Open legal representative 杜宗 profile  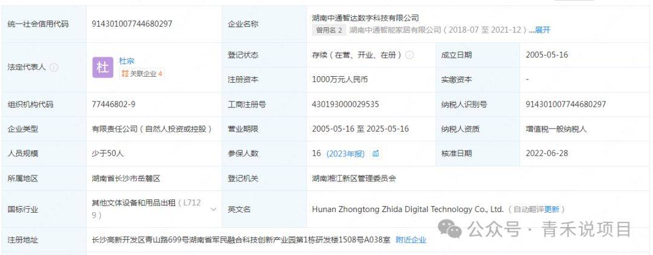tap(126, 61)
